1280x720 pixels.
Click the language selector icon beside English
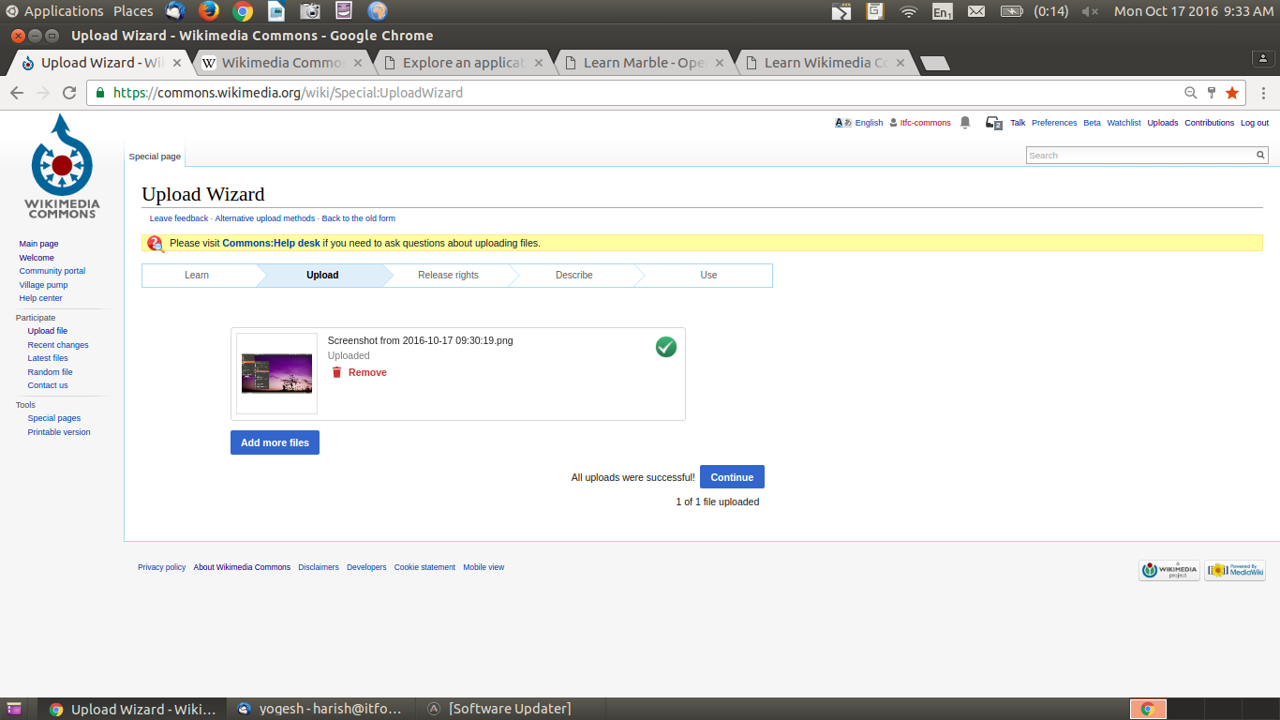[843, 123]
